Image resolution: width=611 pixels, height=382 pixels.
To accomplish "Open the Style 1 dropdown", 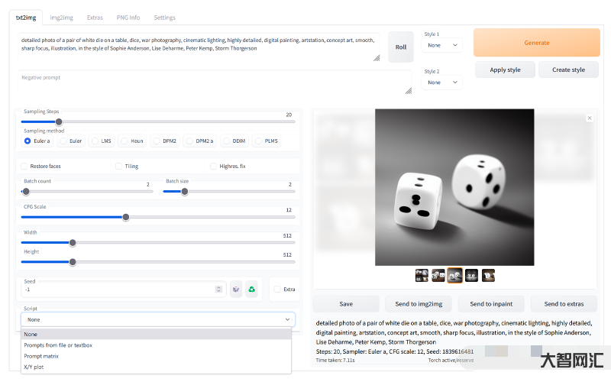I will click(442, 45).
